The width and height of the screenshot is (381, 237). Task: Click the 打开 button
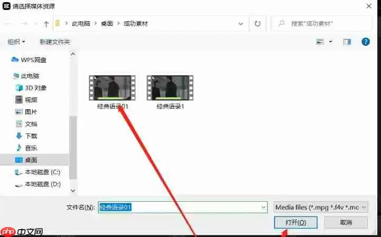[x=296, y=222]
